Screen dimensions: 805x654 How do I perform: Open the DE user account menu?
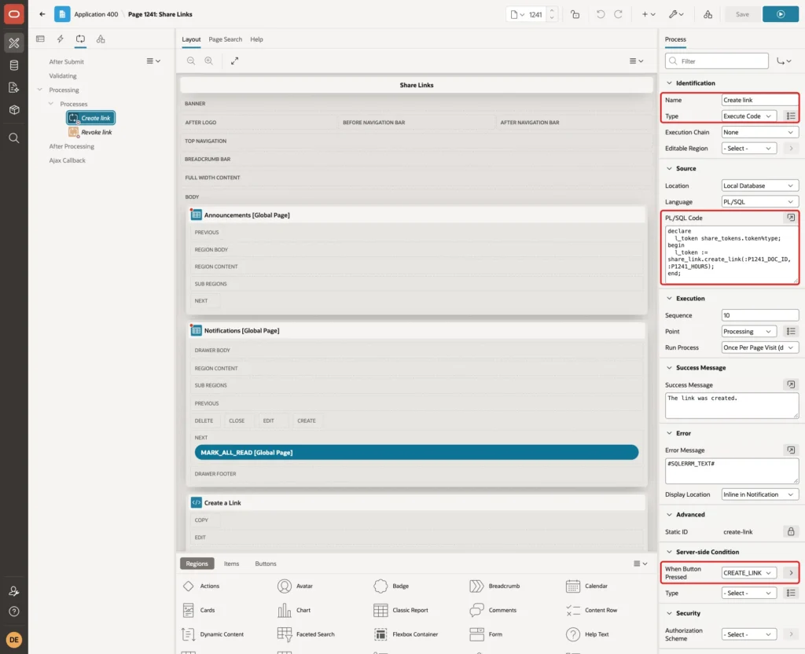tap(14, 640)
